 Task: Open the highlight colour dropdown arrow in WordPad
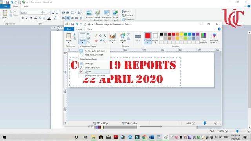tap(58, 18)
